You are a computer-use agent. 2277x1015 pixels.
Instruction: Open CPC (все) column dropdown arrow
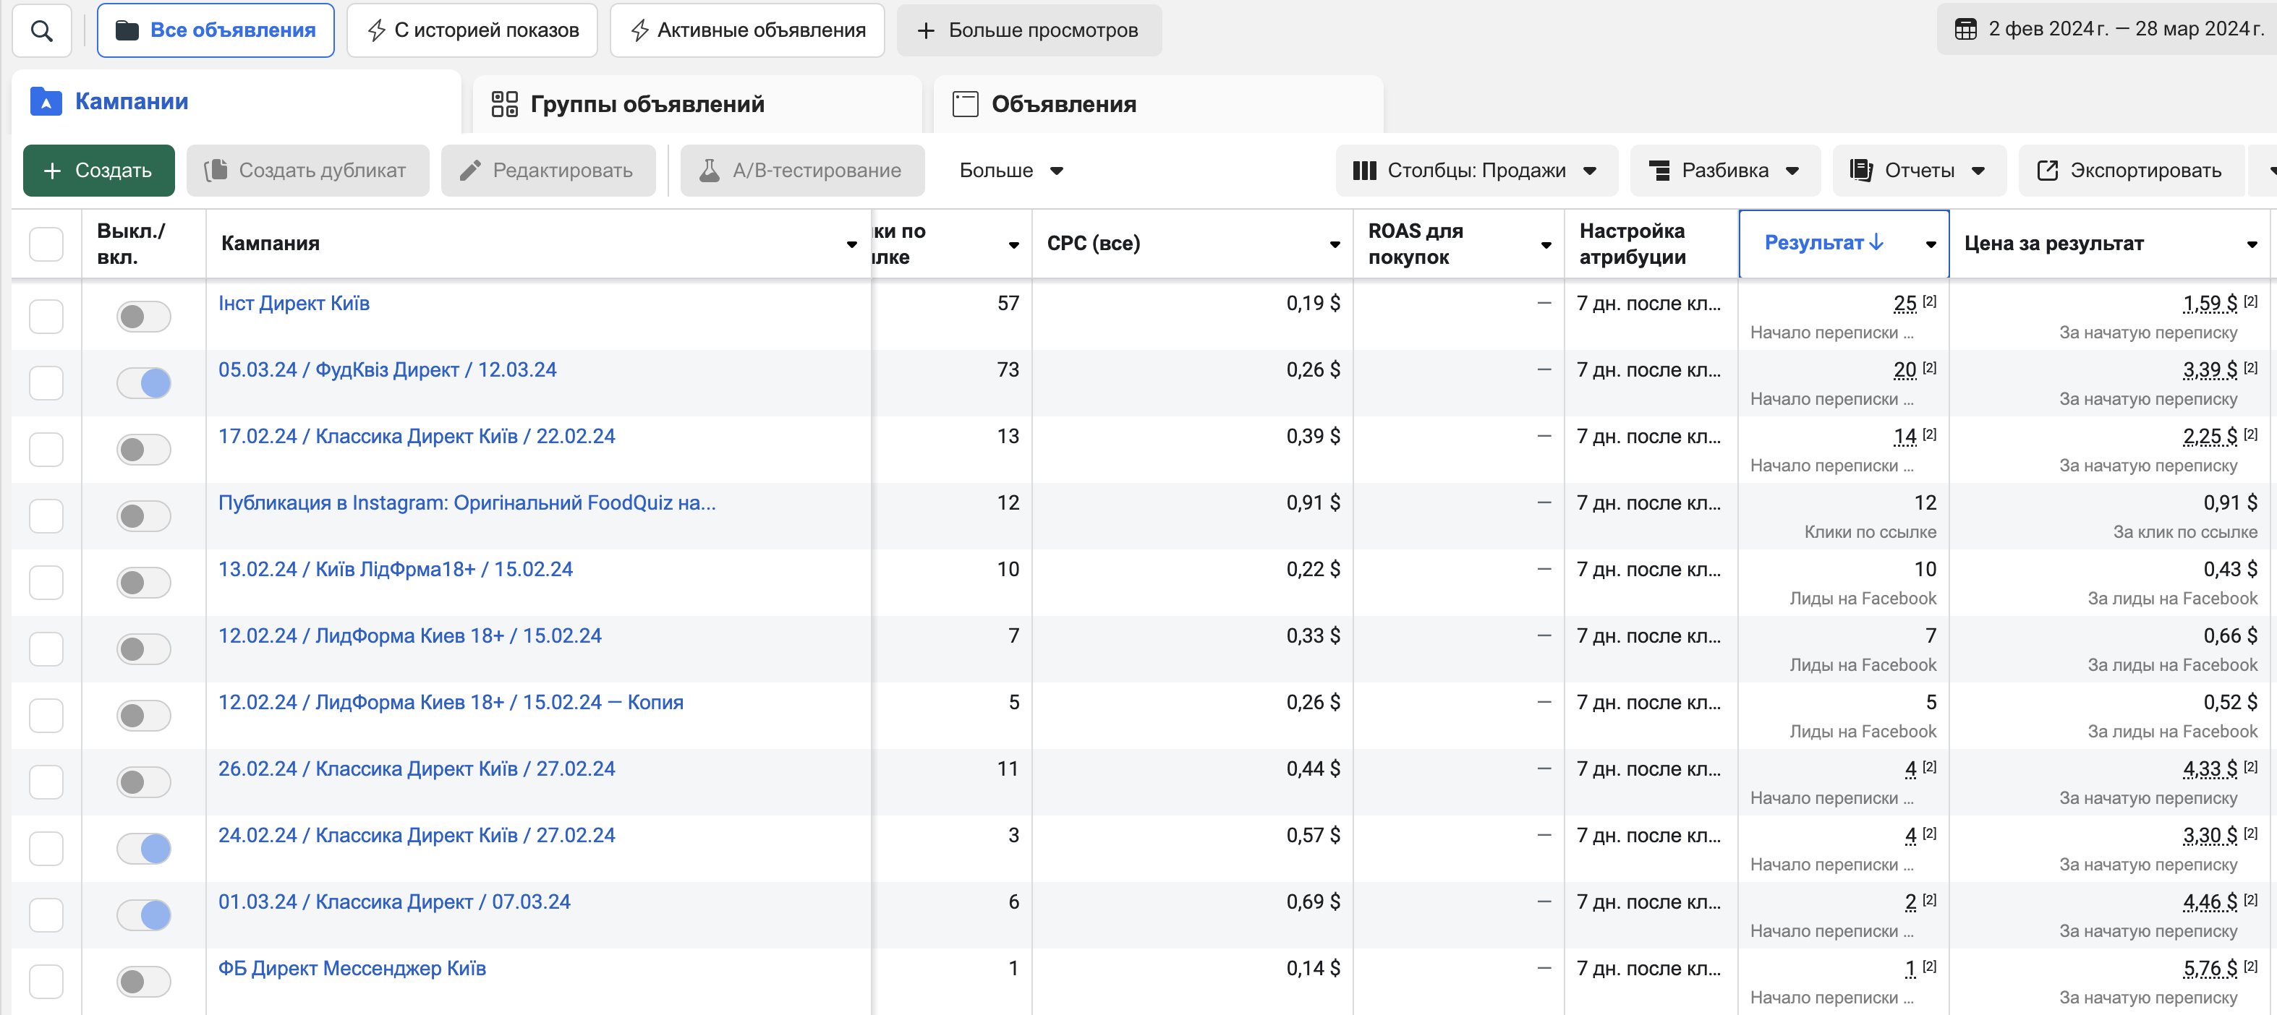tap(1335, 244)
